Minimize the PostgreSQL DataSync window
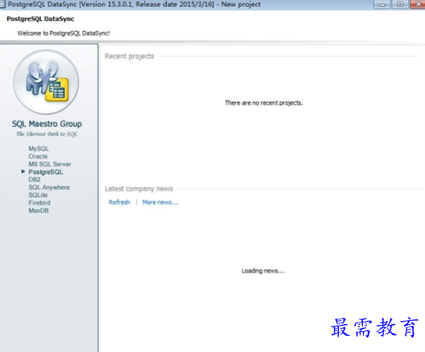 coord(382,5)
